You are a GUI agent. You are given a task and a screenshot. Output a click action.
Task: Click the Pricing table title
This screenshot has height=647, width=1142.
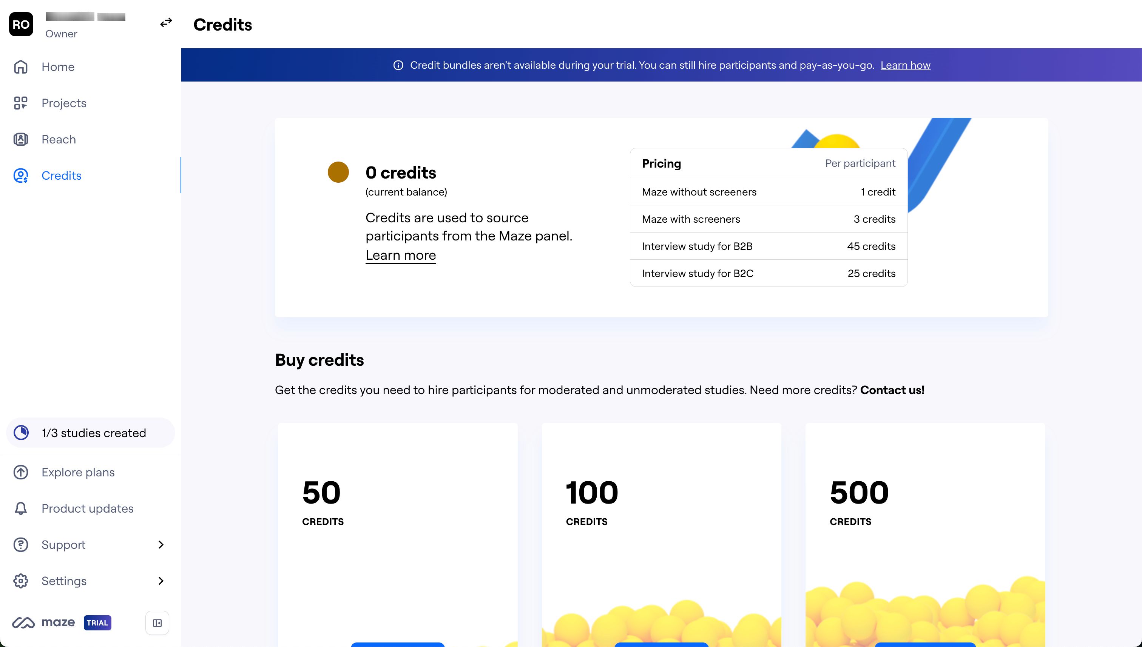coord(661,163)
